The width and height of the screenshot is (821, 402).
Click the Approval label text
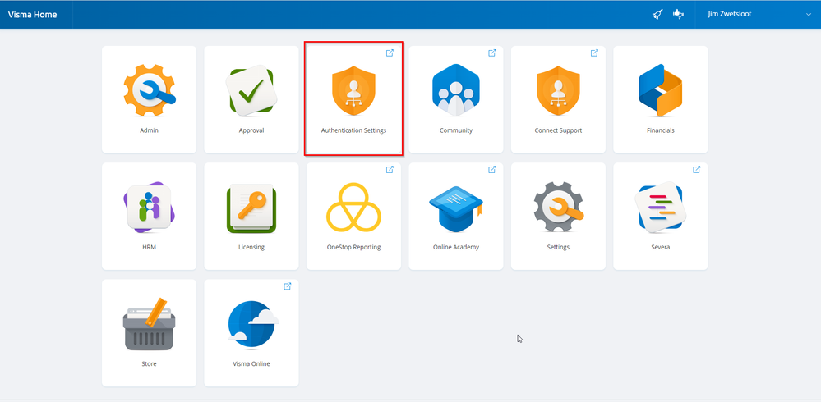pos(251,130)
